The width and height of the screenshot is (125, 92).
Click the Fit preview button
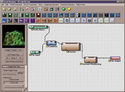tap(20, 58)
